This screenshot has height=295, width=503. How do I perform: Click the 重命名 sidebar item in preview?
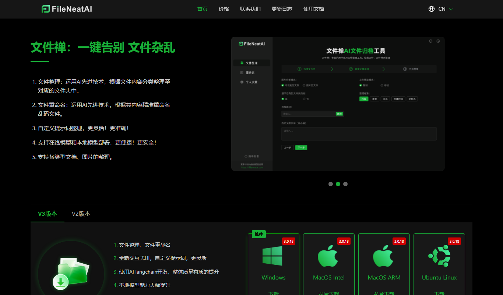[252, 73]
